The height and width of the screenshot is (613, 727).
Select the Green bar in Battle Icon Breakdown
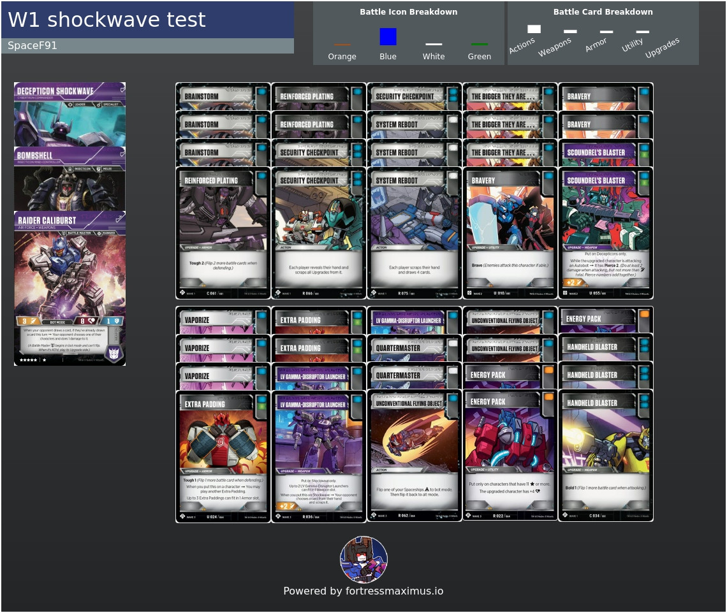[479, 45]
